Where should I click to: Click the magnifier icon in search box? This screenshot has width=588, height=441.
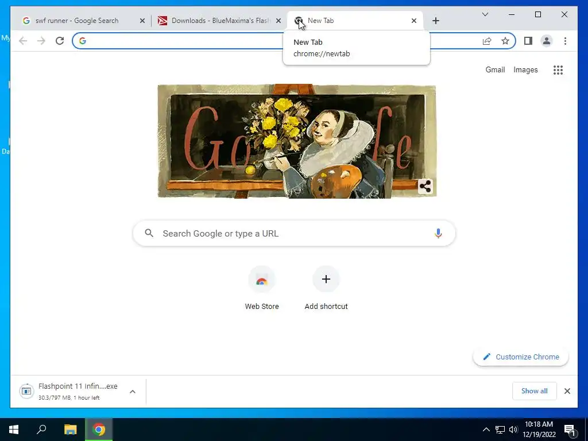click(x=149, y=233)
